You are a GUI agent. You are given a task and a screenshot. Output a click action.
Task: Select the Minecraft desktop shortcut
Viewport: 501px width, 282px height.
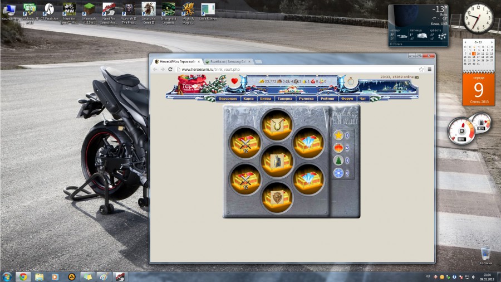89,13
